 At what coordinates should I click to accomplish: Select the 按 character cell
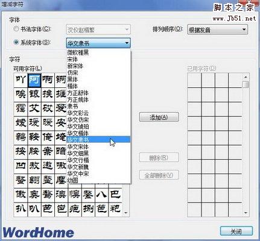pos(21,152)
